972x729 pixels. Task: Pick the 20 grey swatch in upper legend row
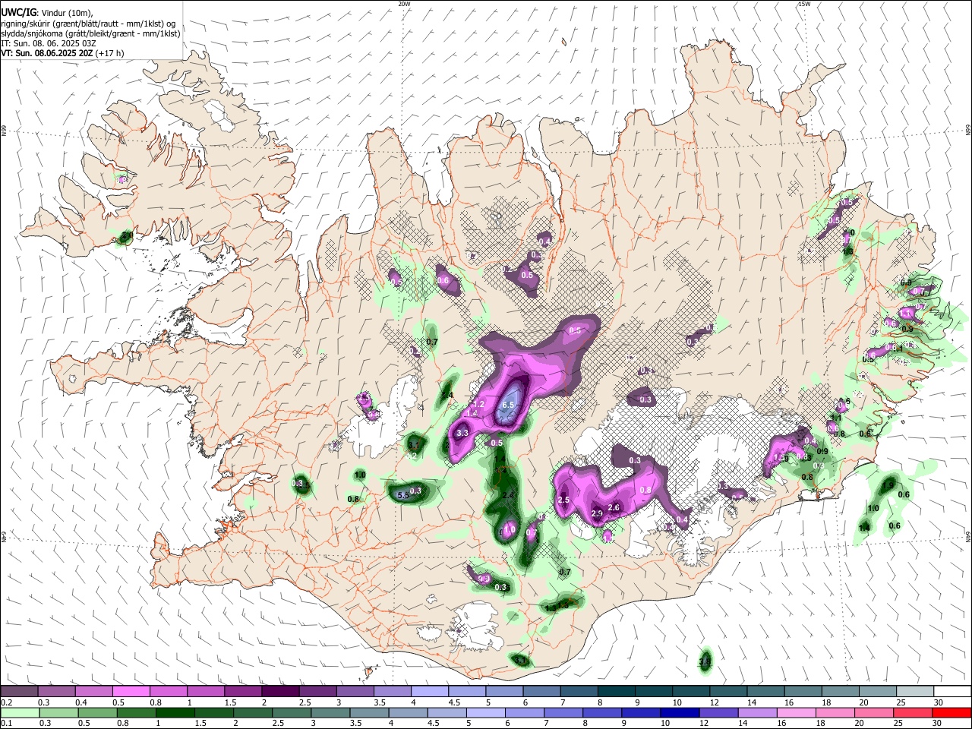tap(878, 692)
